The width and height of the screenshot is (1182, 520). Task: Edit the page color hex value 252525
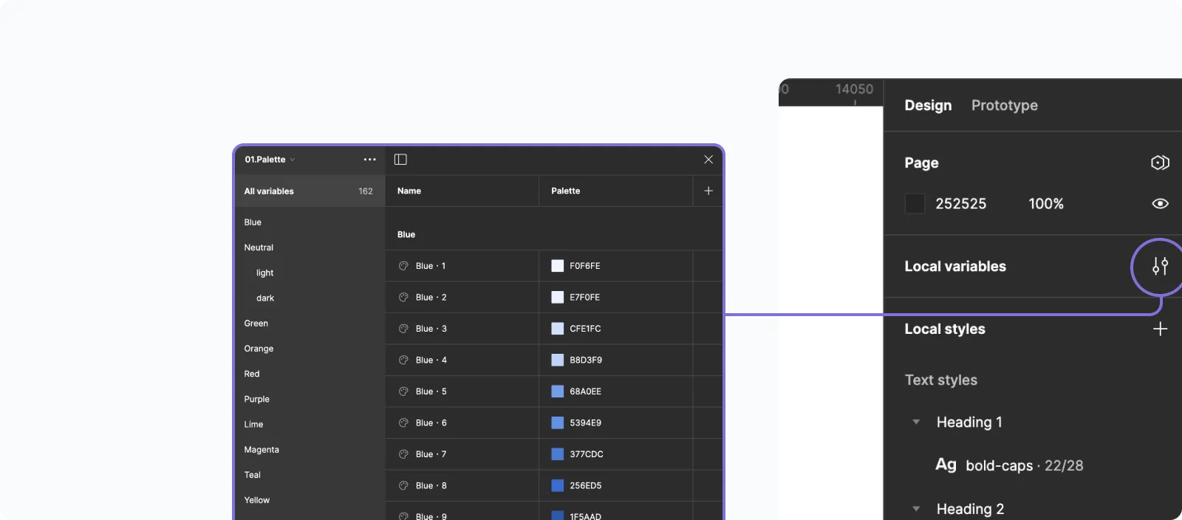point(960,204)
